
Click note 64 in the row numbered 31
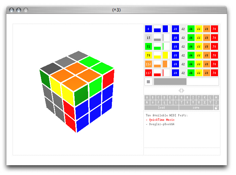tap(191, 47)
